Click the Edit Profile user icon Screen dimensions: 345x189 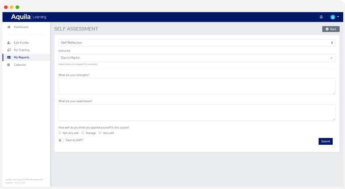coord(9,43)
